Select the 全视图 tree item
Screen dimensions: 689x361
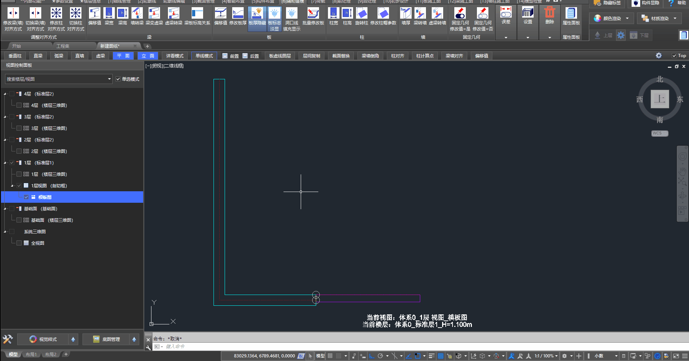tap(37, 243)
